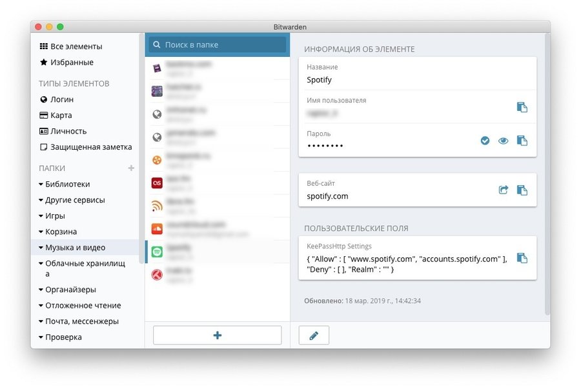The height and width of the screenshot is (389, 581).
Task: Click the Обновлено timestamp text
Action: (x=362, y=301)
